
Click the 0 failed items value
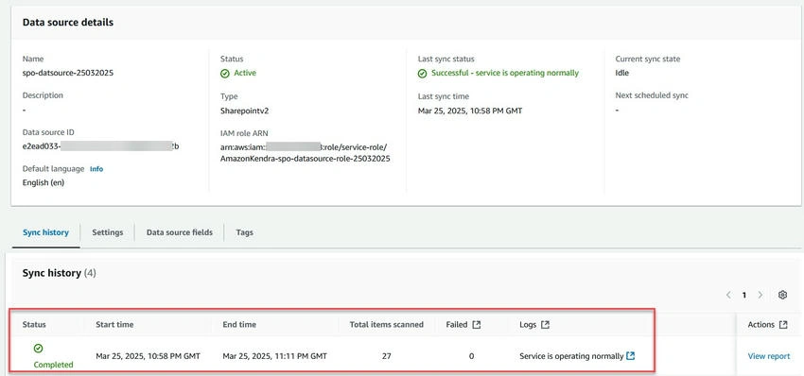[x=471, y=355]
